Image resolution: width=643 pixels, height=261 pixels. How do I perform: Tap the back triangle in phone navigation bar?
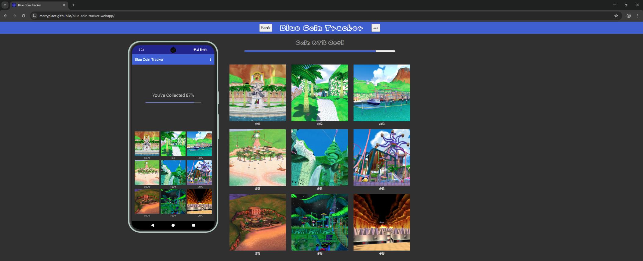(153, 225)
